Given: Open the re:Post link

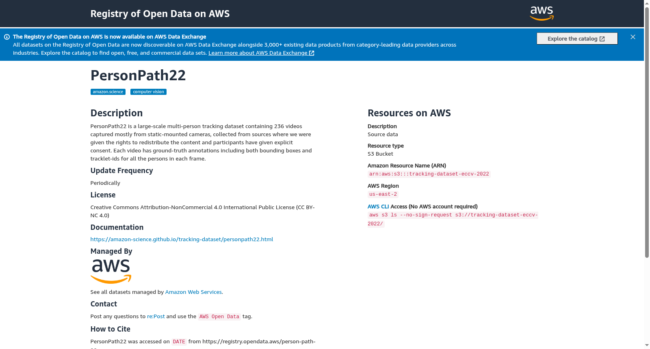Looking at the screenshot, I should click(x=156, y=317).
